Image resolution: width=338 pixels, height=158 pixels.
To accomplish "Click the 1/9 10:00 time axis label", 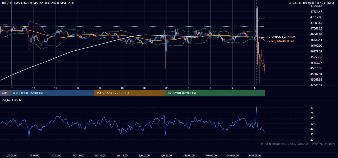I will [34, 156].
